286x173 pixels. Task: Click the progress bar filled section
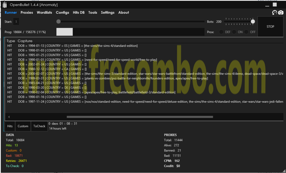pyautogui.click(x=65, y=32)
